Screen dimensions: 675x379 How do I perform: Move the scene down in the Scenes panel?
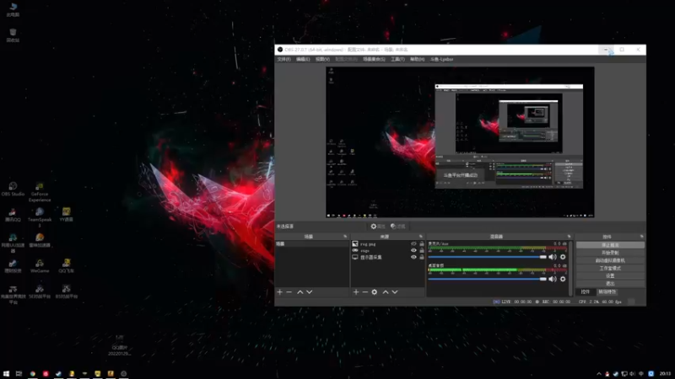coord(309,292)
